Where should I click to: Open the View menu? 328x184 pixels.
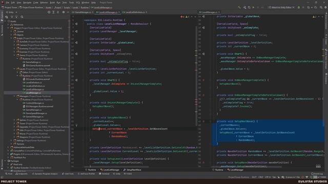(19, 3)
